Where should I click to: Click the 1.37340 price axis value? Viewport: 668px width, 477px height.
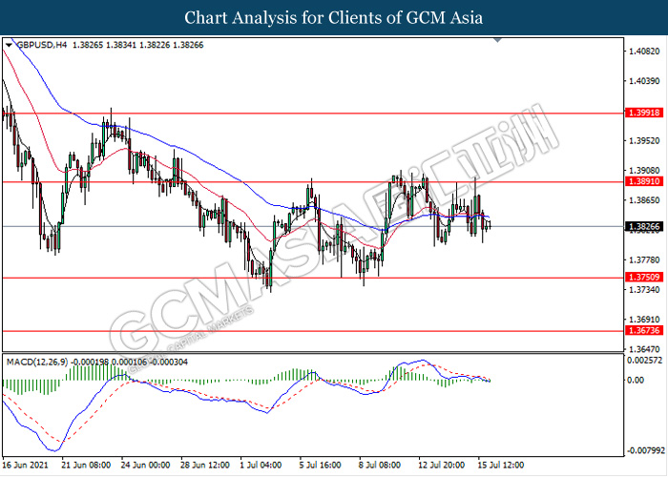pyautogui.click(x=644, y=290)
